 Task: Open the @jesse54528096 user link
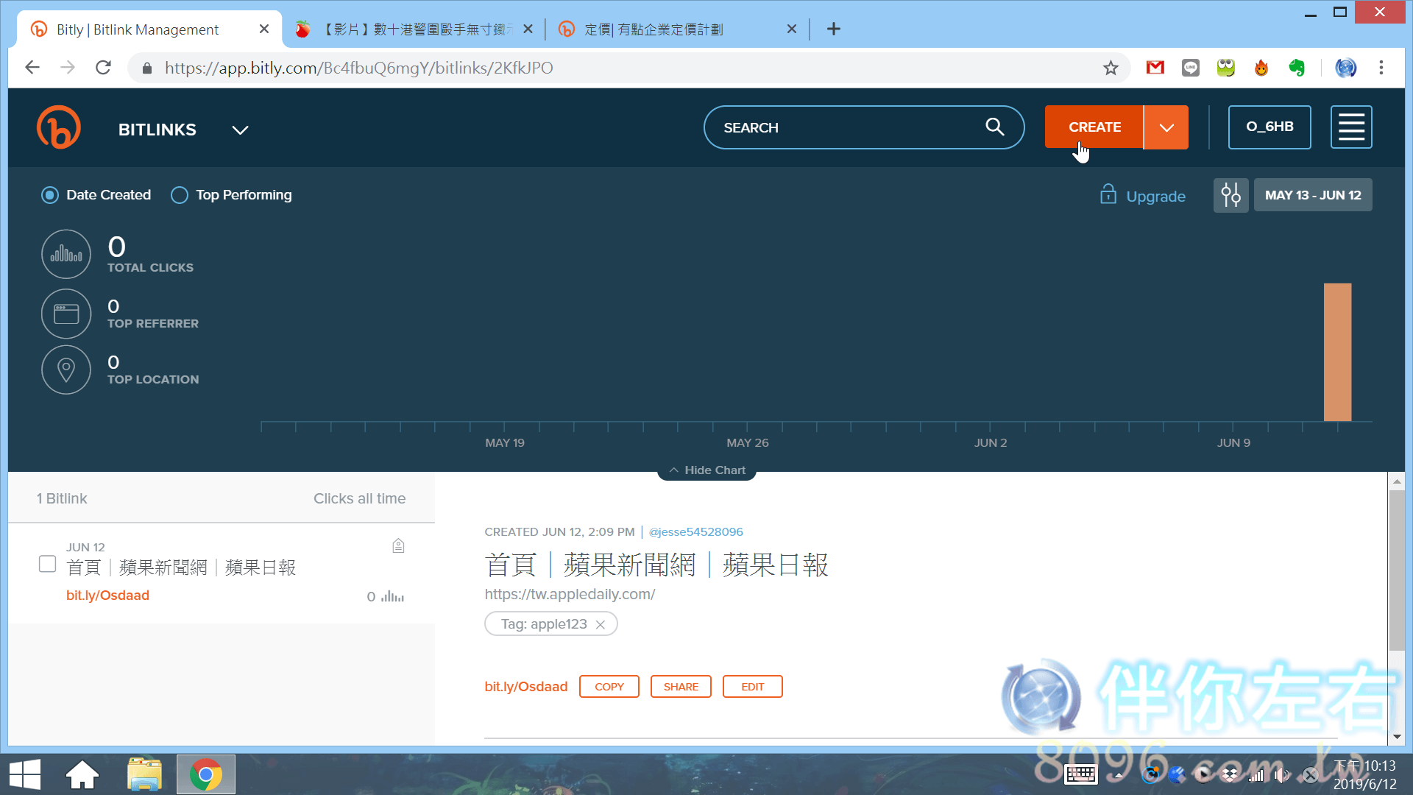695,531
